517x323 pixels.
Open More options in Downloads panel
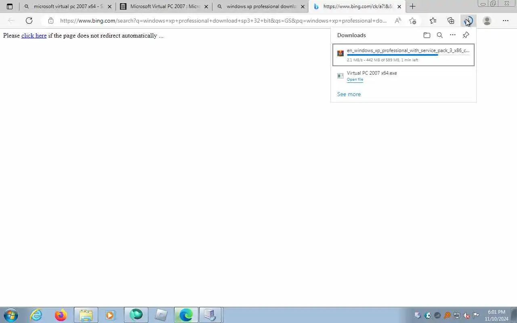453,35
